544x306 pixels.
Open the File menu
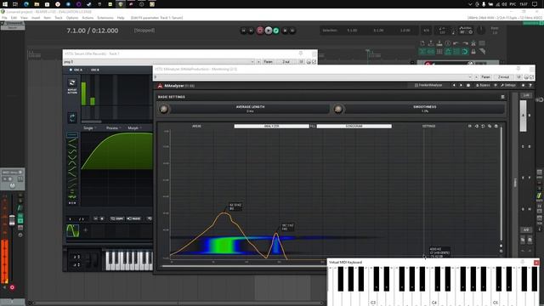tap(4, 18)
